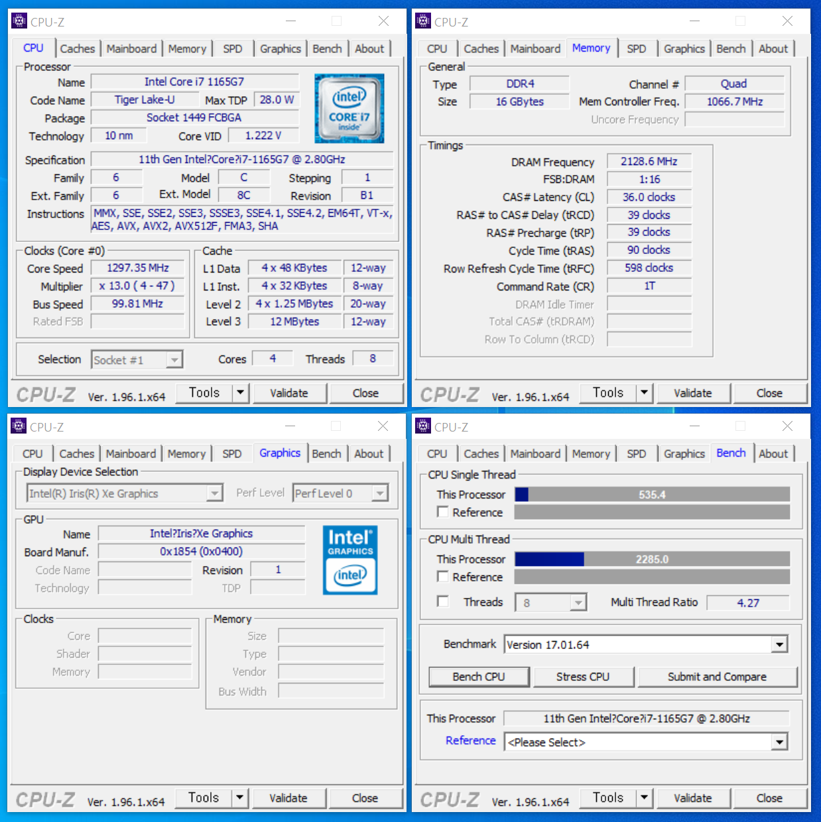The image size is (821, 822).
Task: Click the Close button in the Bench window
Action: click(x=769, y=798)
